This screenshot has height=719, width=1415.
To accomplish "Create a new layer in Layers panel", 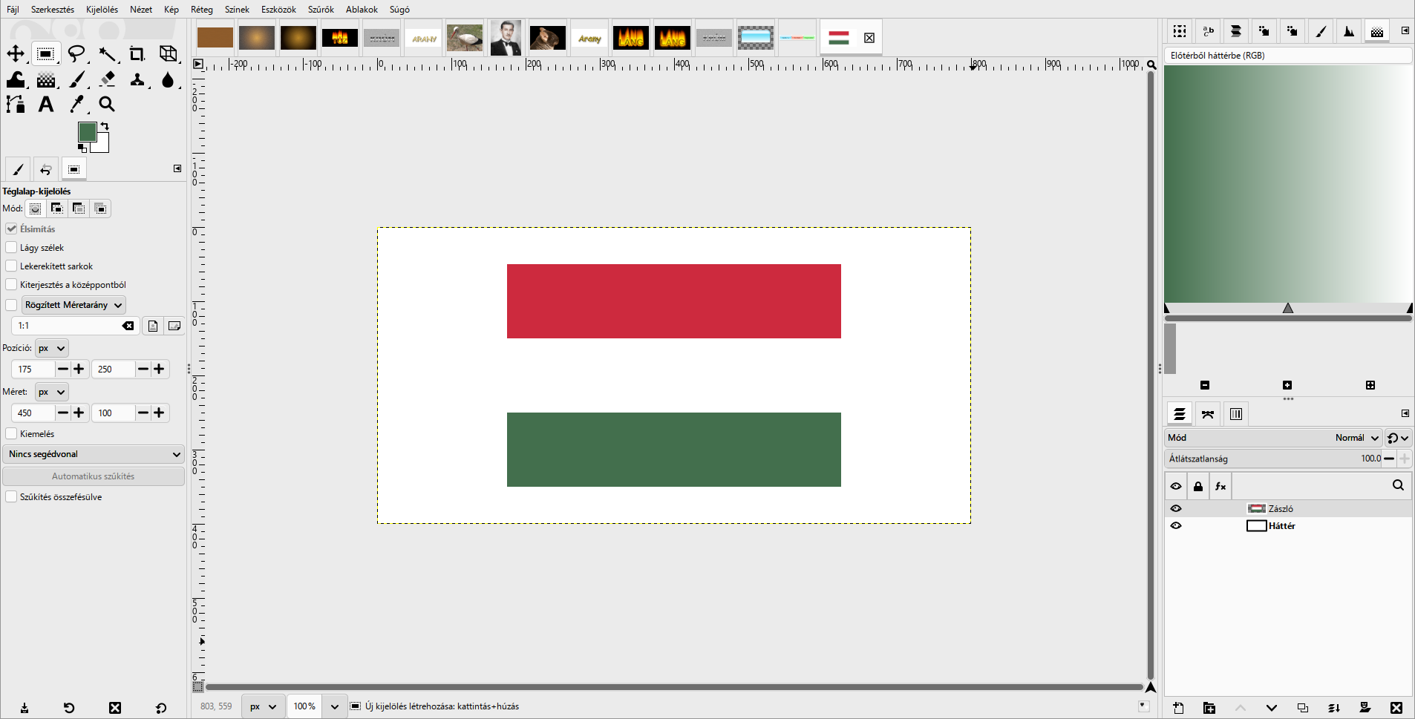I will [x=1178, y=708].
